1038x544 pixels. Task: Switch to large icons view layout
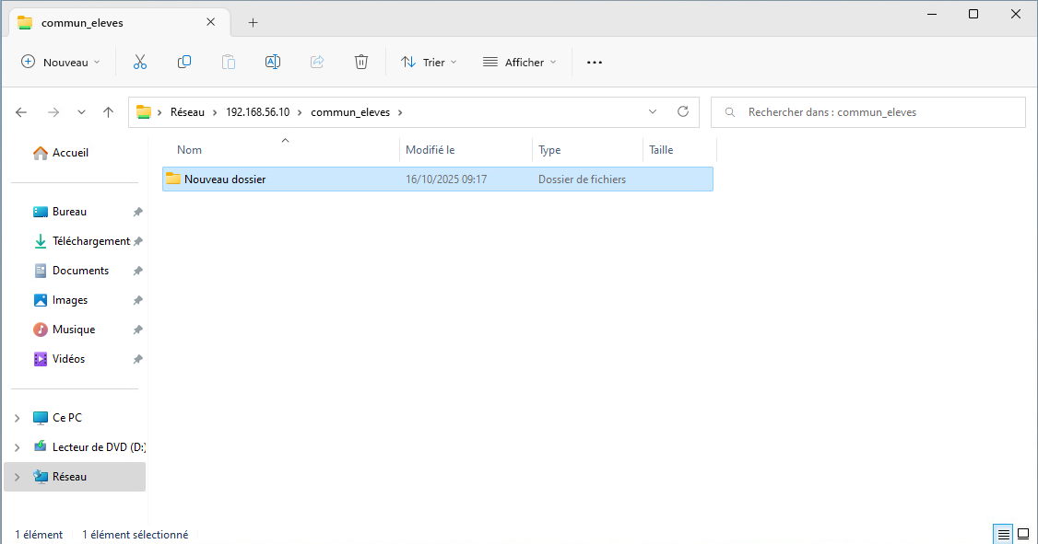pos(1023,534)
